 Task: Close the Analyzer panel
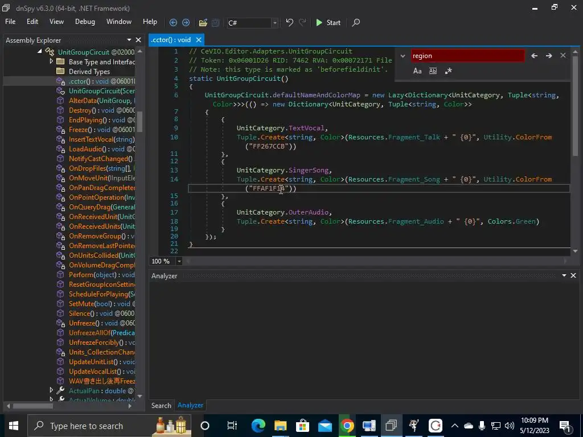(573, 275)
